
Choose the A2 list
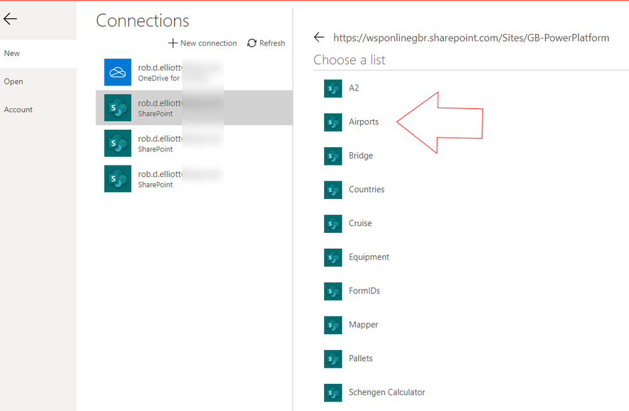point(353,88)
